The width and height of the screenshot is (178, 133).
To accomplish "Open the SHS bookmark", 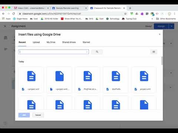I will [89, 19].
